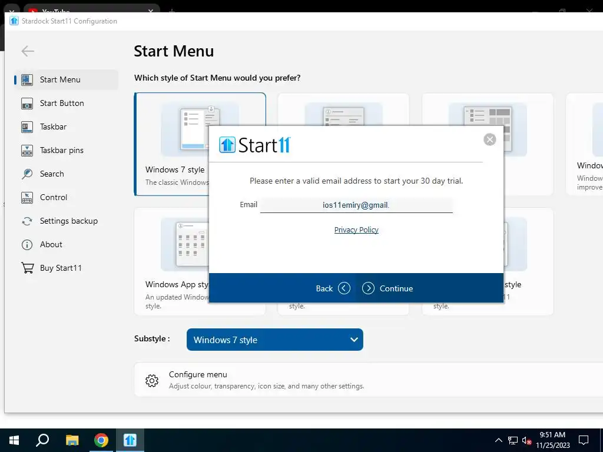
Task: Click the Start11 app icon on taskbar
Action: 130,440
